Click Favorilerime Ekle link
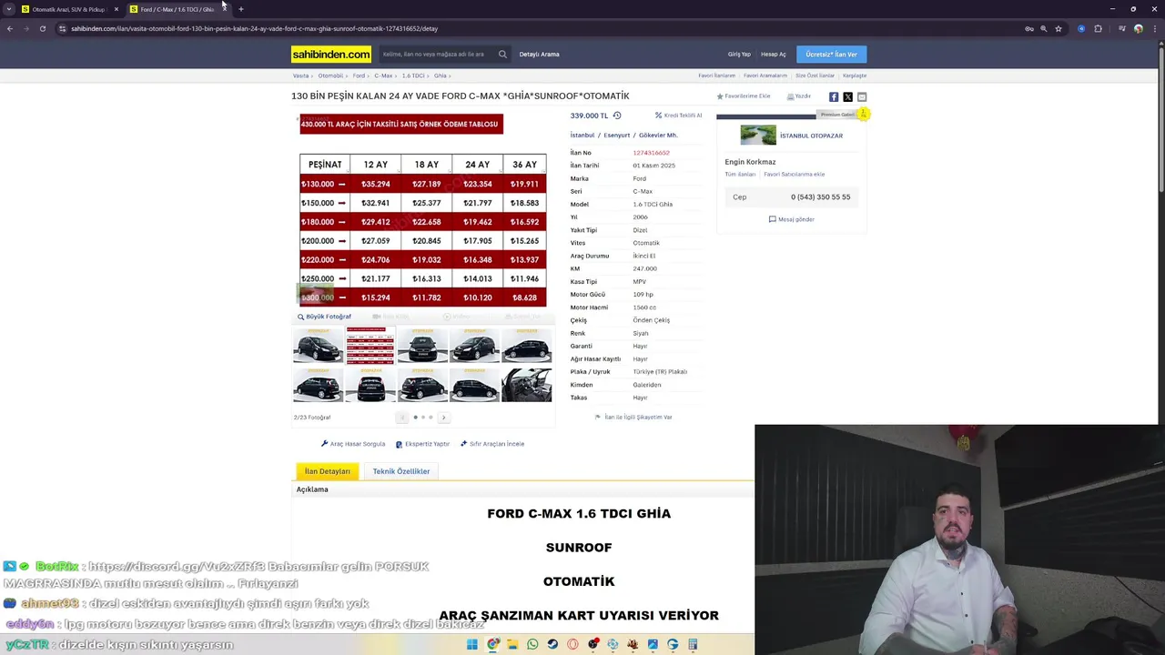 tap(744, 96)
